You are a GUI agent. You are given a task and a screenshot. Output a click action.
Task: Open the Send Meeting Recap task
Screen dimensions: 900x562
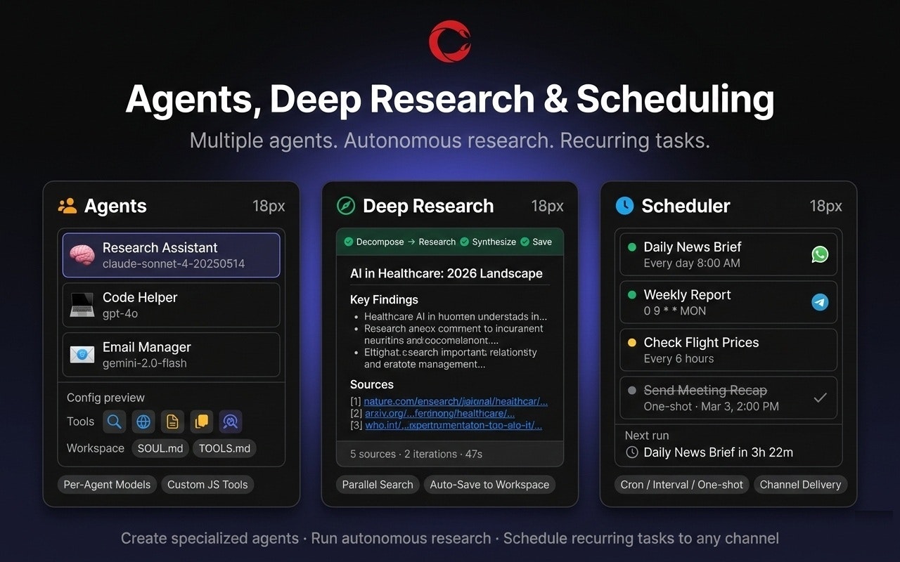pyautogui.click(x=728, y=398)
